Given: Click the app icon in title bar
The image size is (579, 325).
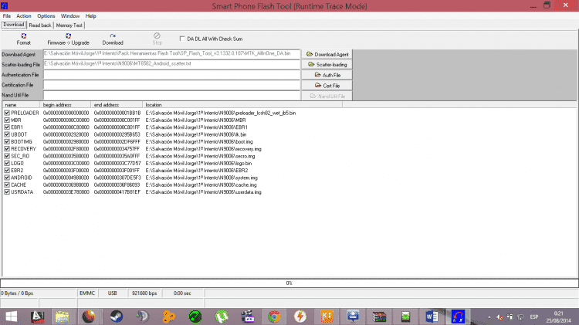Looking at the screenshot, I should coord(5,6).
